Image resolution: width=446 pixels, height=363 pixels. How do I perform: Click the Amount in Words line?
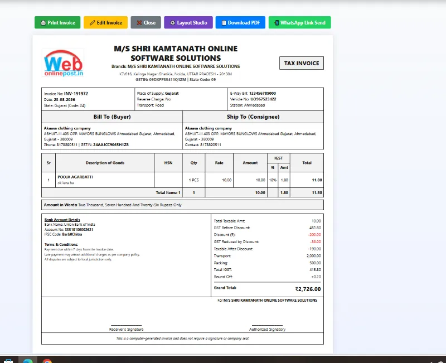click(182, 205)
